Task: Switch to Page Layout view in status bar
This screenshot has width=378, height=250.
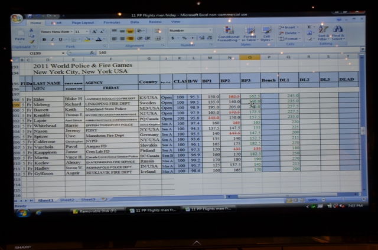Action: [x=296, y=200]
